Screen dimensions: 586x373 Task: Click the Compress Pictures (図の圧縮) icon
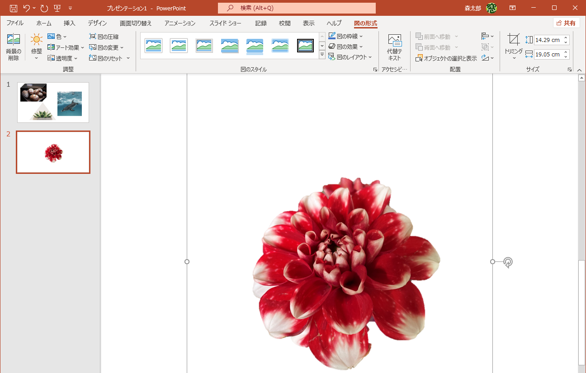[x=93, y=37]
